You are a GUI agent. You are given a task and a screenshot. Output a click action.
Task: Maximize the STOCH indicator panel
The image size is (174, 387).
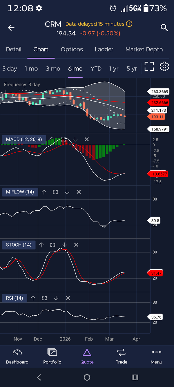(52, 245)
